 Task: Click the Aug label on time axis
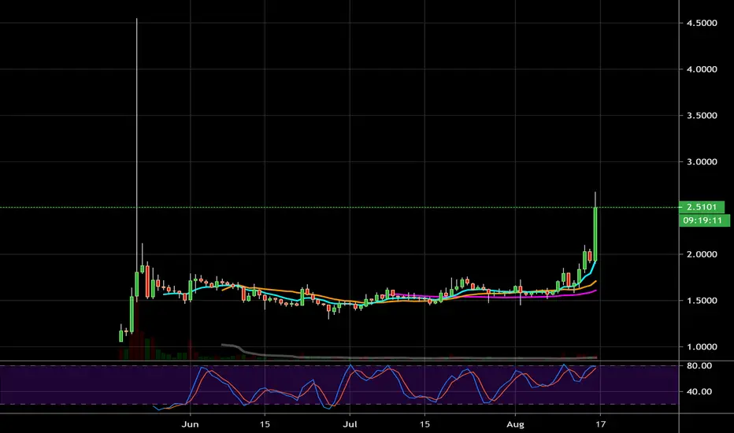pos(515,424)
